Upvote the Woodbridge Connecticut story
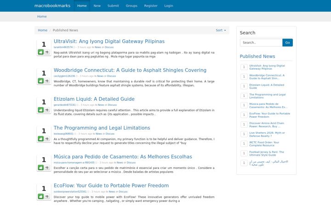 click(41, 81)
